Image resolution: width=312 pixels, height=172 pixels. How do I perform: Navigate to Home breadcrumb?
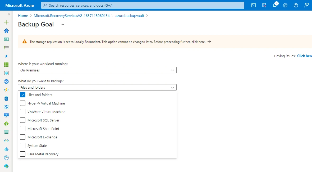point(23,16)
